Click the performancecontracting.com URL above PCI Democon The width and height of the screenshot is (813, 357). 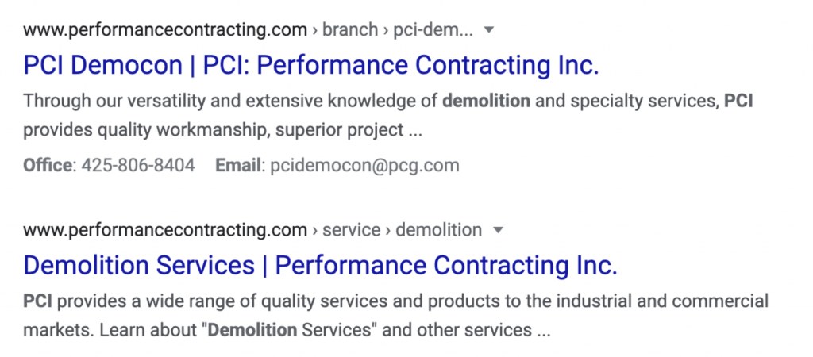(x=165, y=30)
